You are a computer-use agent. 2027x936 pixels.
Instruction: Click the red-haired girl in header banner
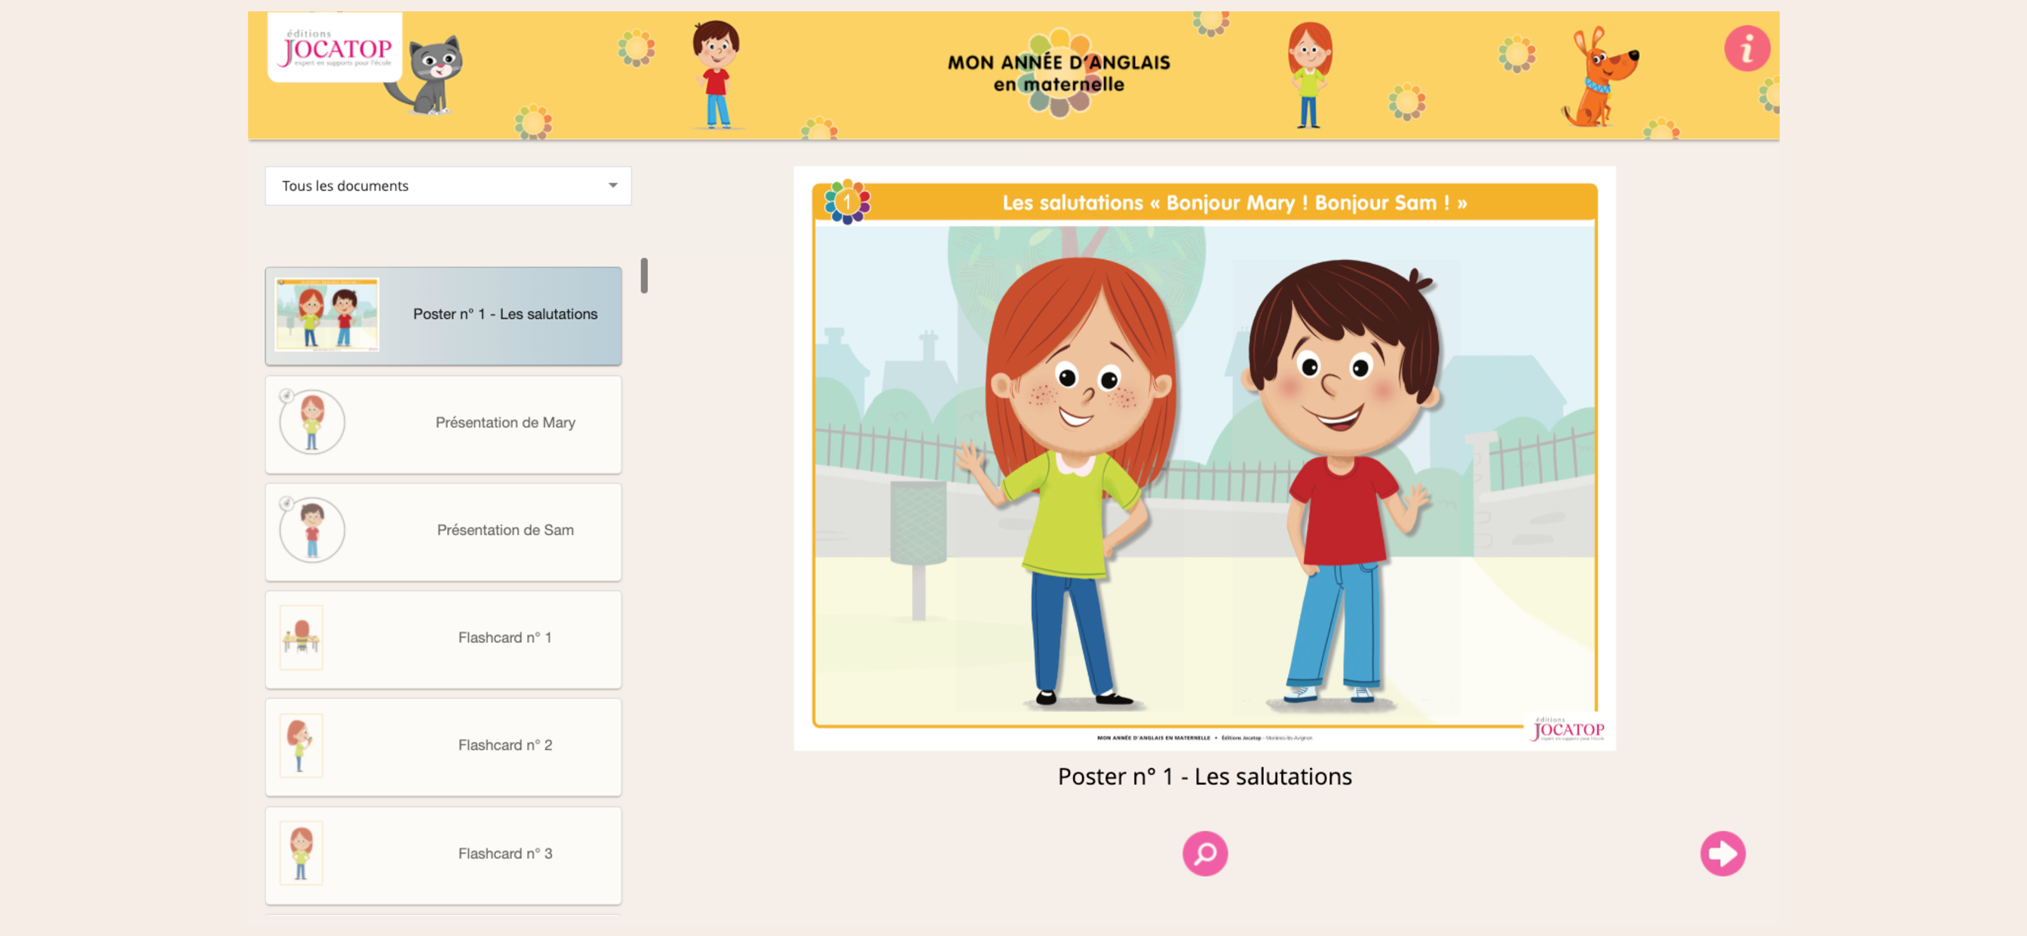(1308, 75)
